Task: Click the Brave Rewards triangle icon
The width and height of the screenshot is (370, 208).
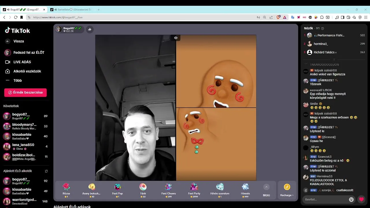Action: tap(284, 17)
